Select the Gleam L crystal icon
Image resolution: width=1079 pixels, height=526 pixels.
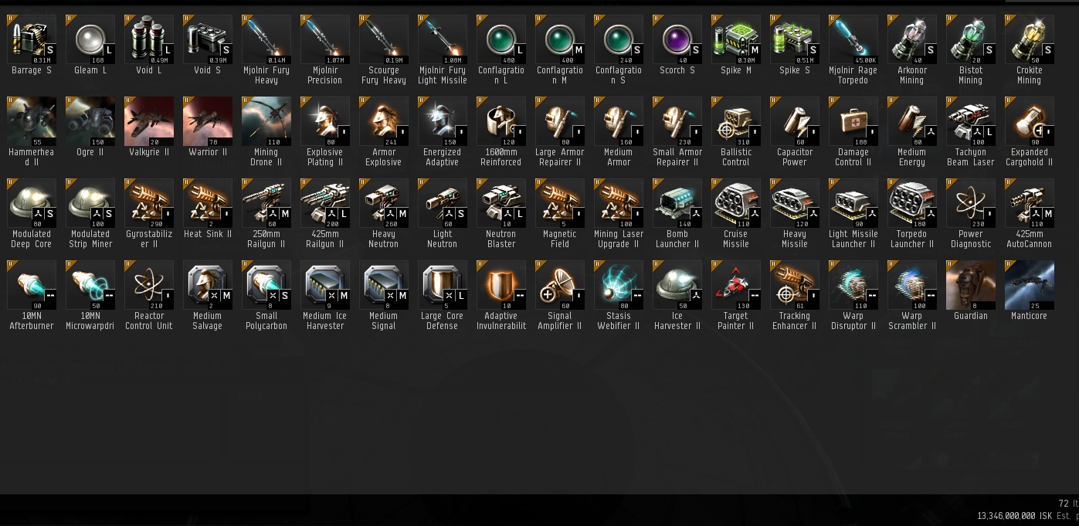click(x=90, y=39)
